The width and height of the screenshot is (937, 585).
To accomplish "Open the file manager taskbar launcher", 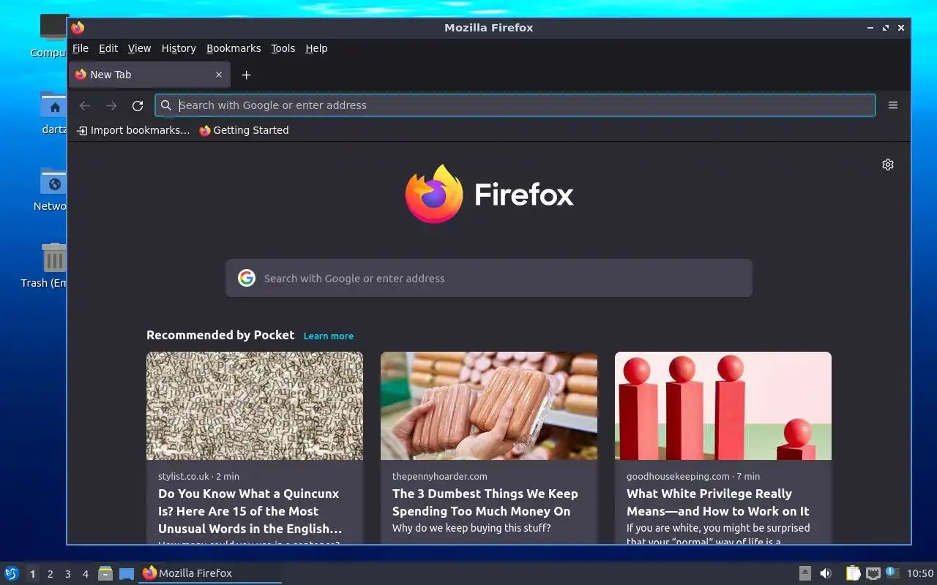I will (x=105, y=573).
